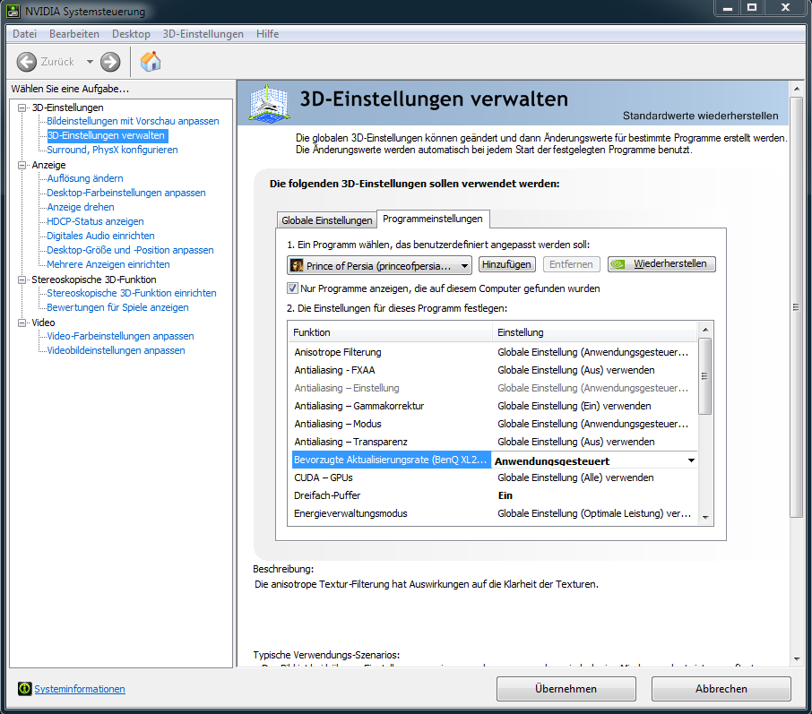Click CUDA setting 'Globale Einstellung (Alle) verwenden'
The height and width of the screenshot is (714, 812).
click(575, 477)
